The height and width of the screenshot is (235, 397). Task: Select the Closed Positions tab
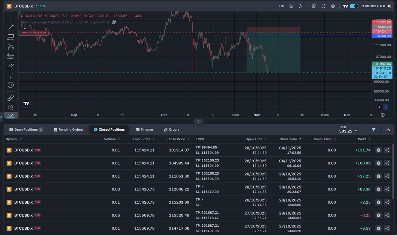pos(109,130)
